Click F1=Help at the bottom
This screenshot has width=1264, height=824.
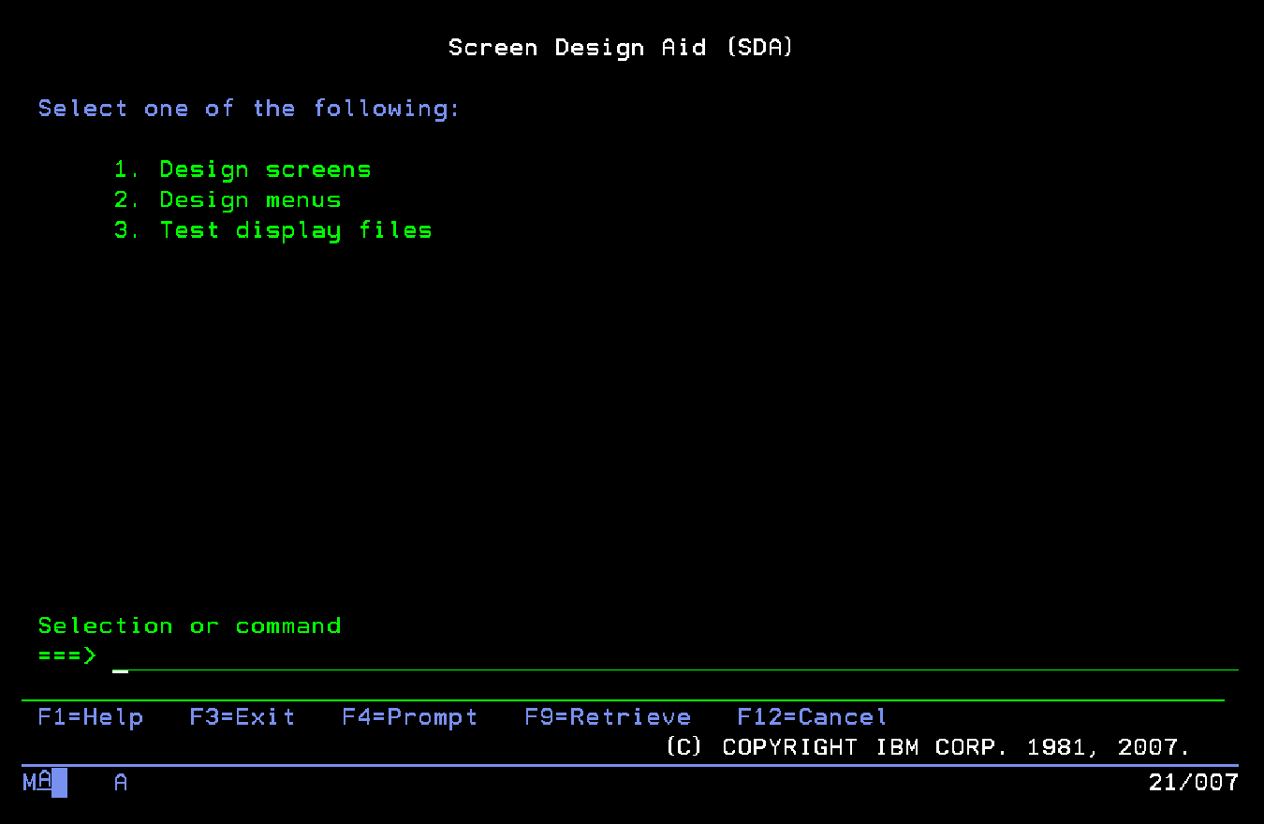(90, 716)
